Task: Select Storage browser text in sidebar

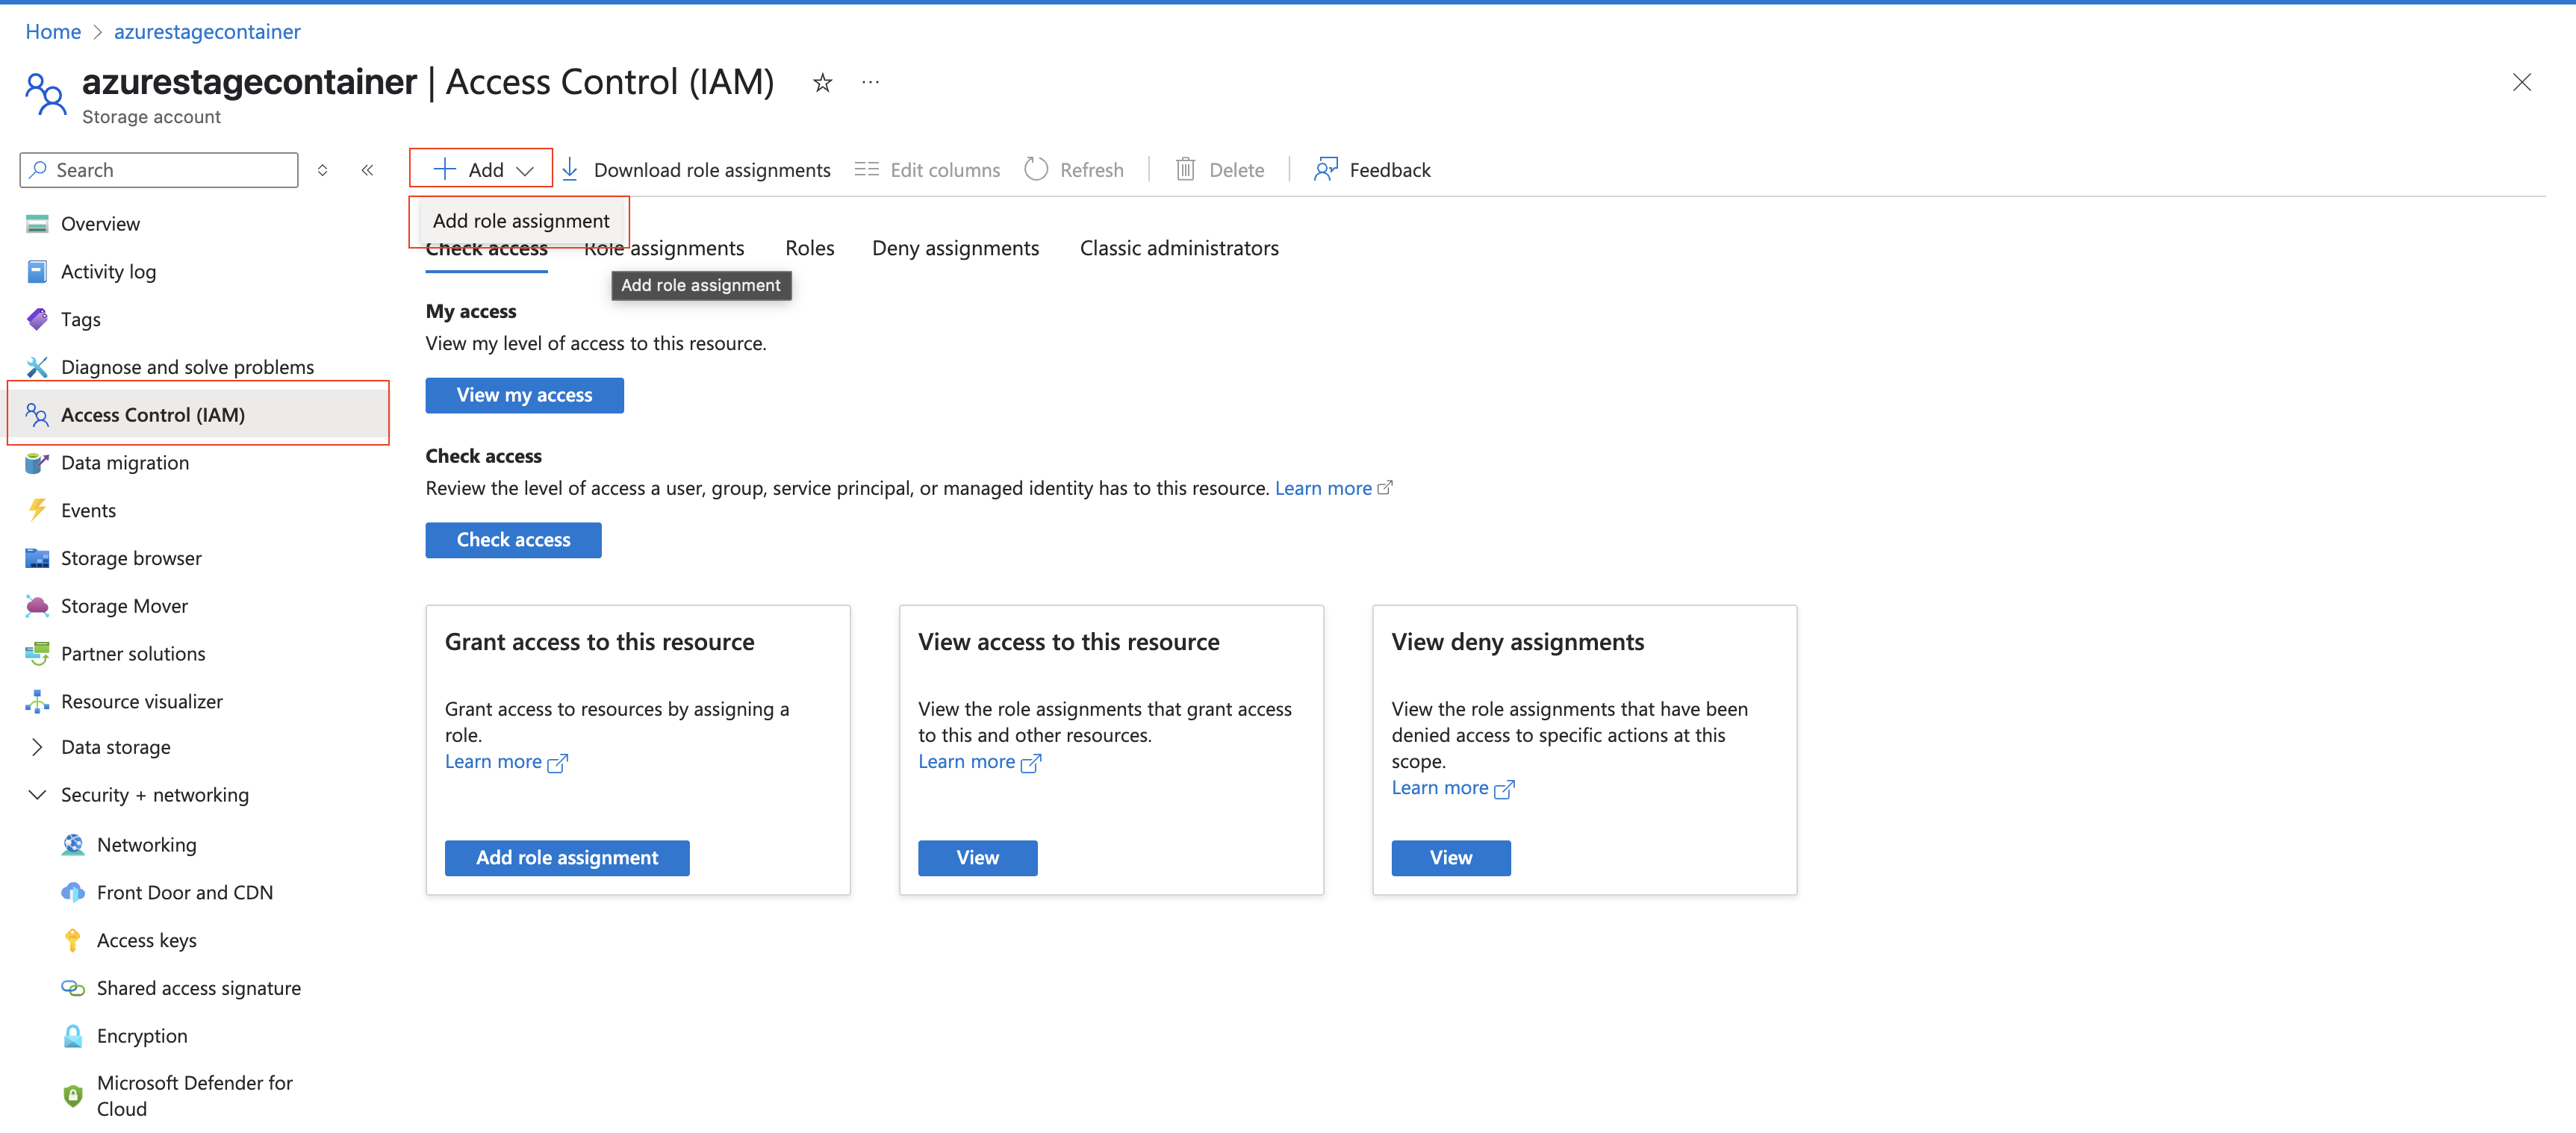Action: click(131, 558)
